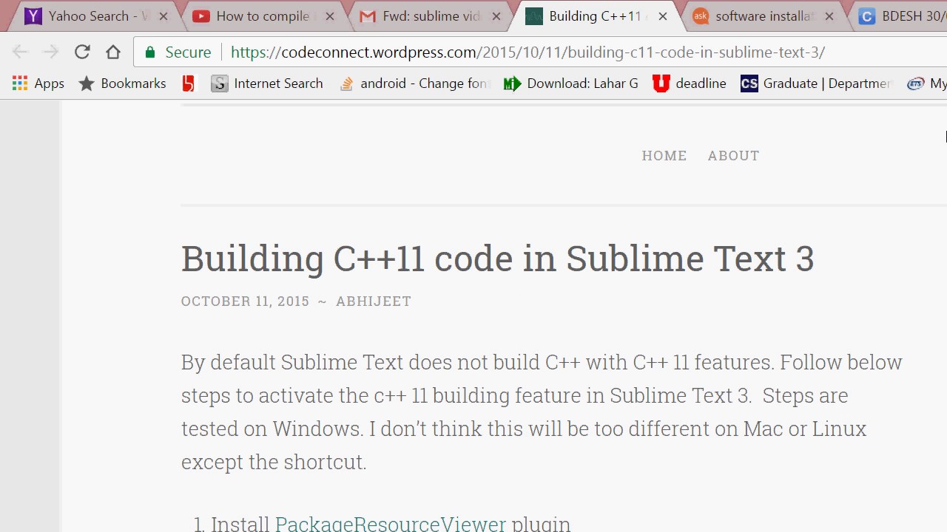This screenshot has height=532, width=947.
Task: Close the Building C++11 tab
Action: (663, 16)
